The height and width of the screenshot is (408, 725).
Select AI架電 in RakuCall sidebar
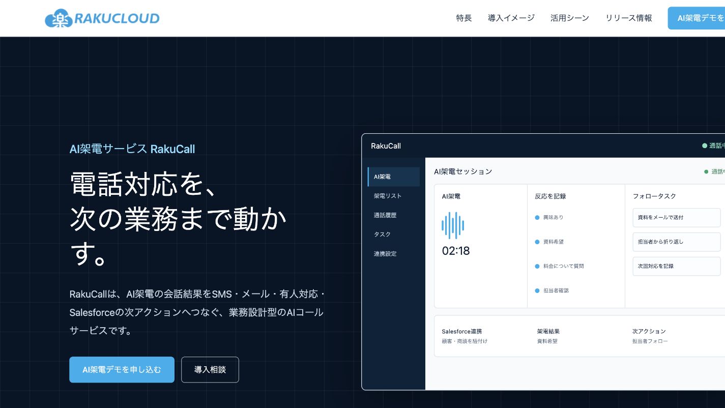point(394,177)
